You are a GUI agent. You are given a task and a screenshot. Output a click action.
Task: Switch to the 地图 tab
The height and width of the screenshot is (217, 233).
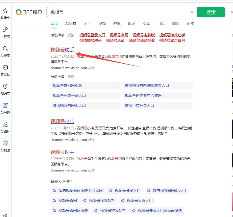click(131, 24)
